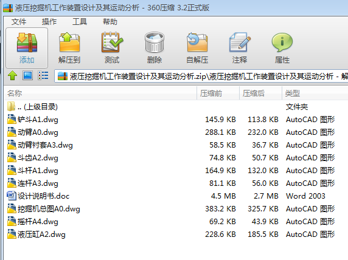Click file name 动臂A0.dwg
Viewport: 348px width, 260px height.
click(38, 132)
